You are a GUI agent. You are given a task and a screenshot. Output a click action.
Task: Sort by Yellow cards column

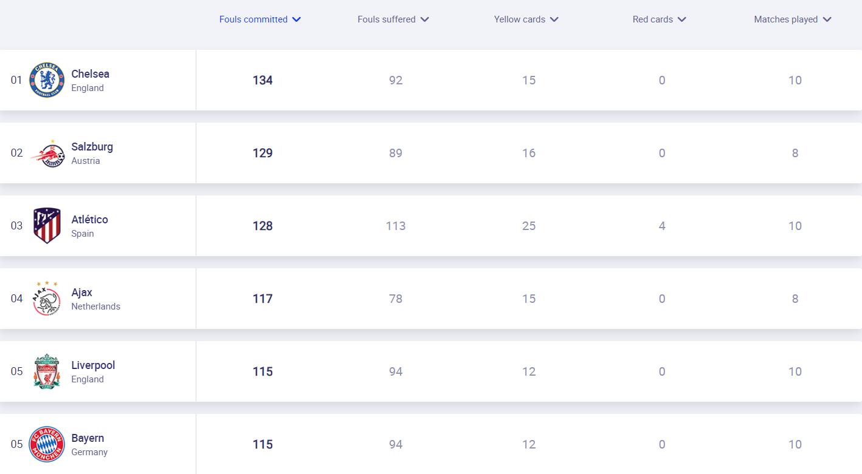click(x=526, y=19)
